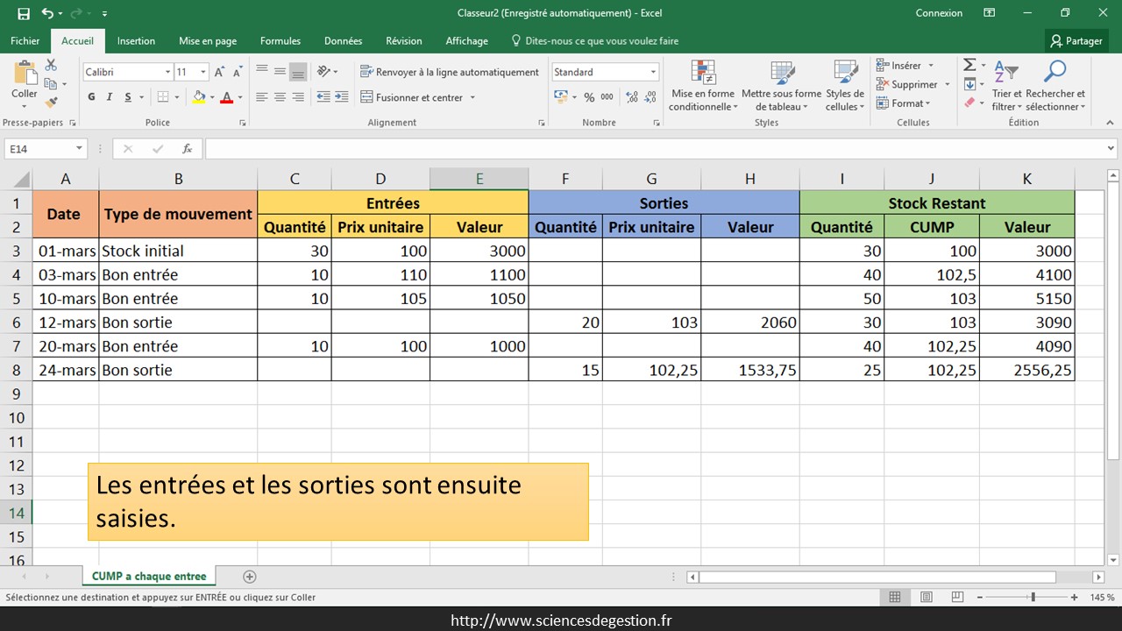
Task: Open the Calibri font name dropdown
Action: pyautogui.click(x=167, y=72)
